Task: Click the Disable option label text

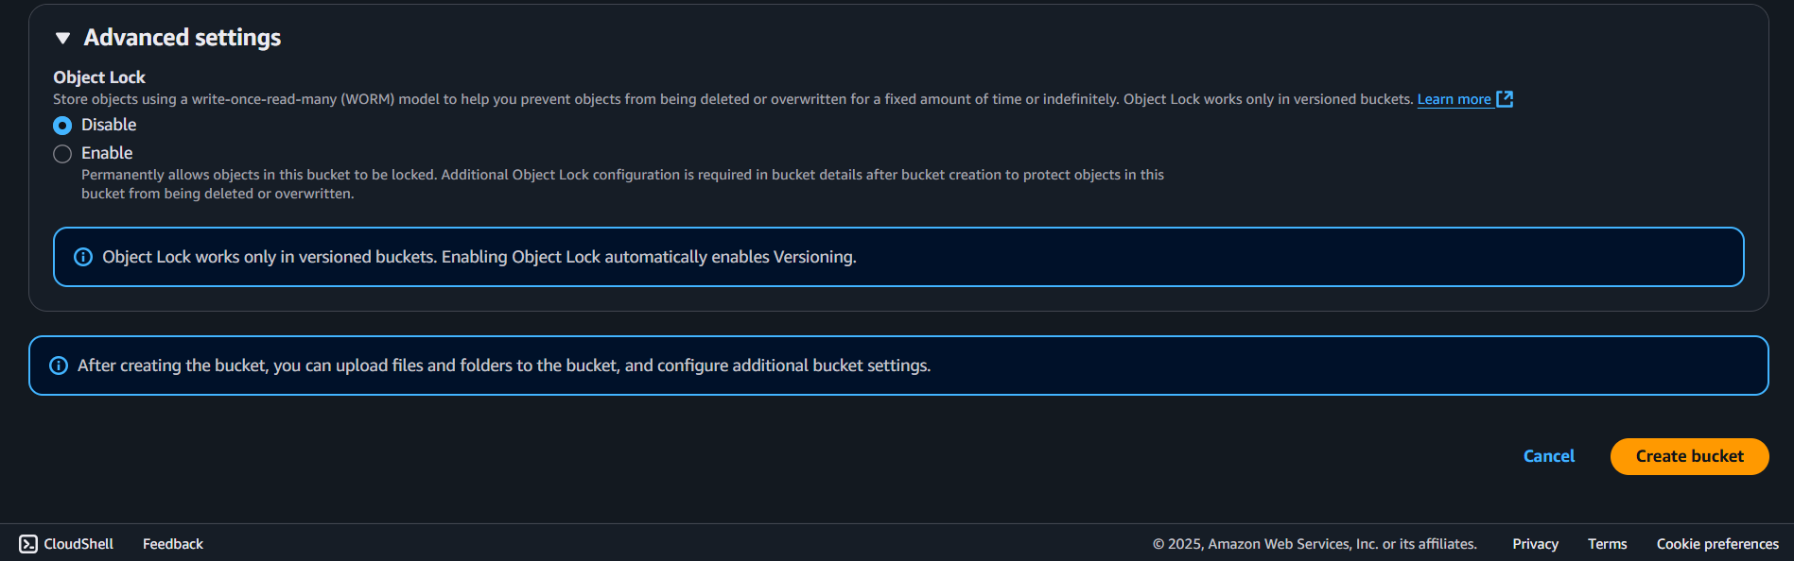Action: click(109, 125)
